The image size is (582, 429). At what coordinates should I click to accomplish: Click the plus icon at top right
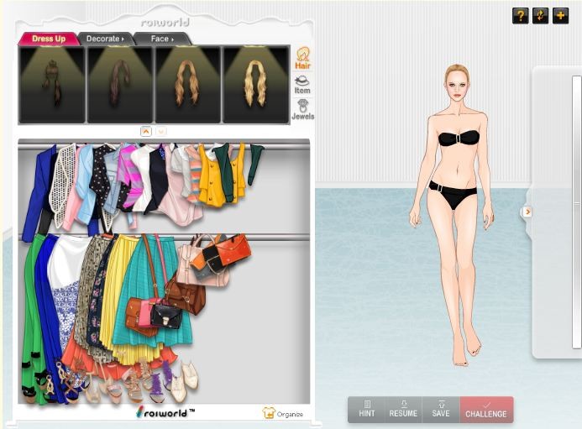(560, 15)
